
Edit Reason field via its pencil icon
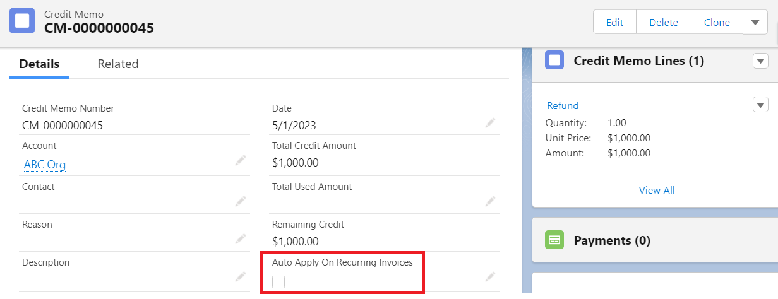[240, 239]
